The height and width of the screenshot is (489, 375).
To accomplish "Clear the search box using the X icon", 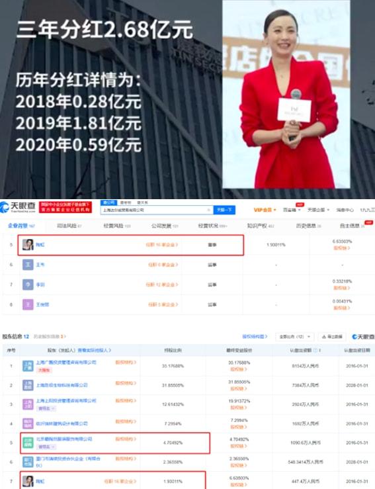I will tap(208, 210).
